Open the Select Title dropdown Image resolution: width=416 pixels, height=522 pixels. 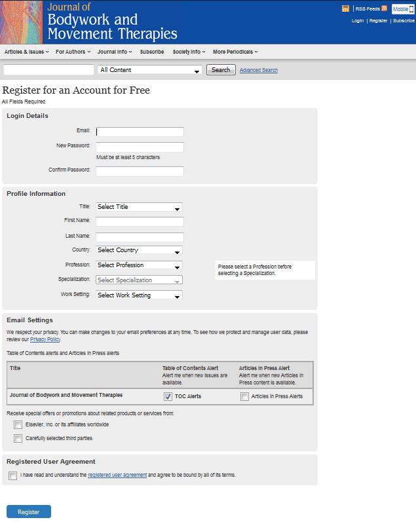coord(140,207)
